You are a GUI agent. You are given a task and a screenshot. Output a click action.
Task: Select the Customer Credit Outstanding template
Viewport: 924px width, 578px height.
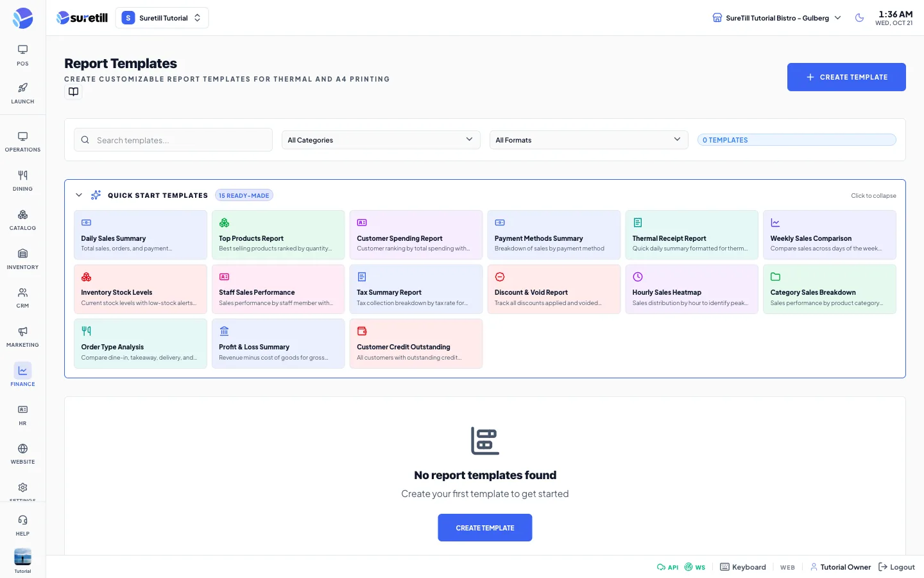(416, 344)
